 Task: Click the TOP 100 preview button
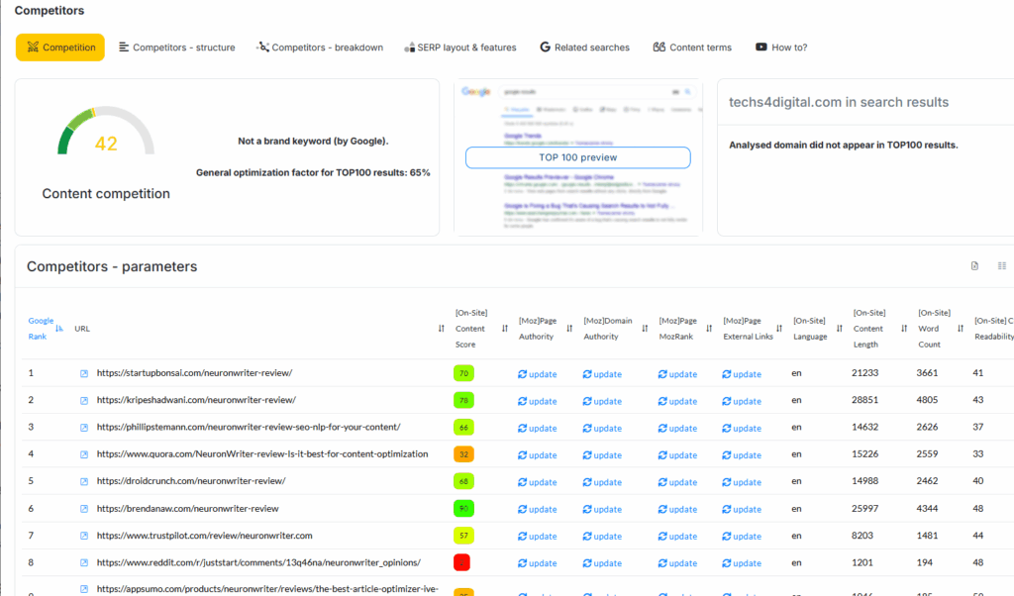pyautogui.click(x=577, y=157)
